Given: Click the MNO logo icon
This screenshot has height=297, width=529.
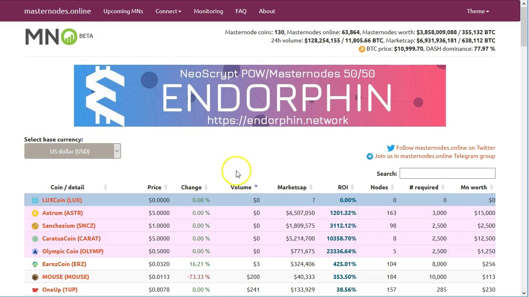Looking at the screenshot, I should click(51, 36).
